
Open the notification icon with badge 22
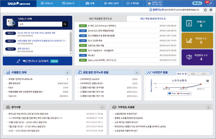(x=210, y=3)
